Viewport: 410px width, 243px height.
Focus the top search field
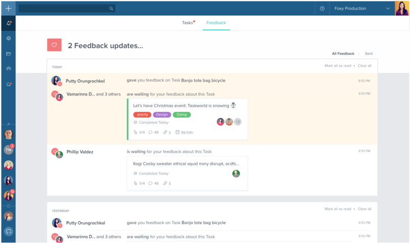click(x=67, y=8)
